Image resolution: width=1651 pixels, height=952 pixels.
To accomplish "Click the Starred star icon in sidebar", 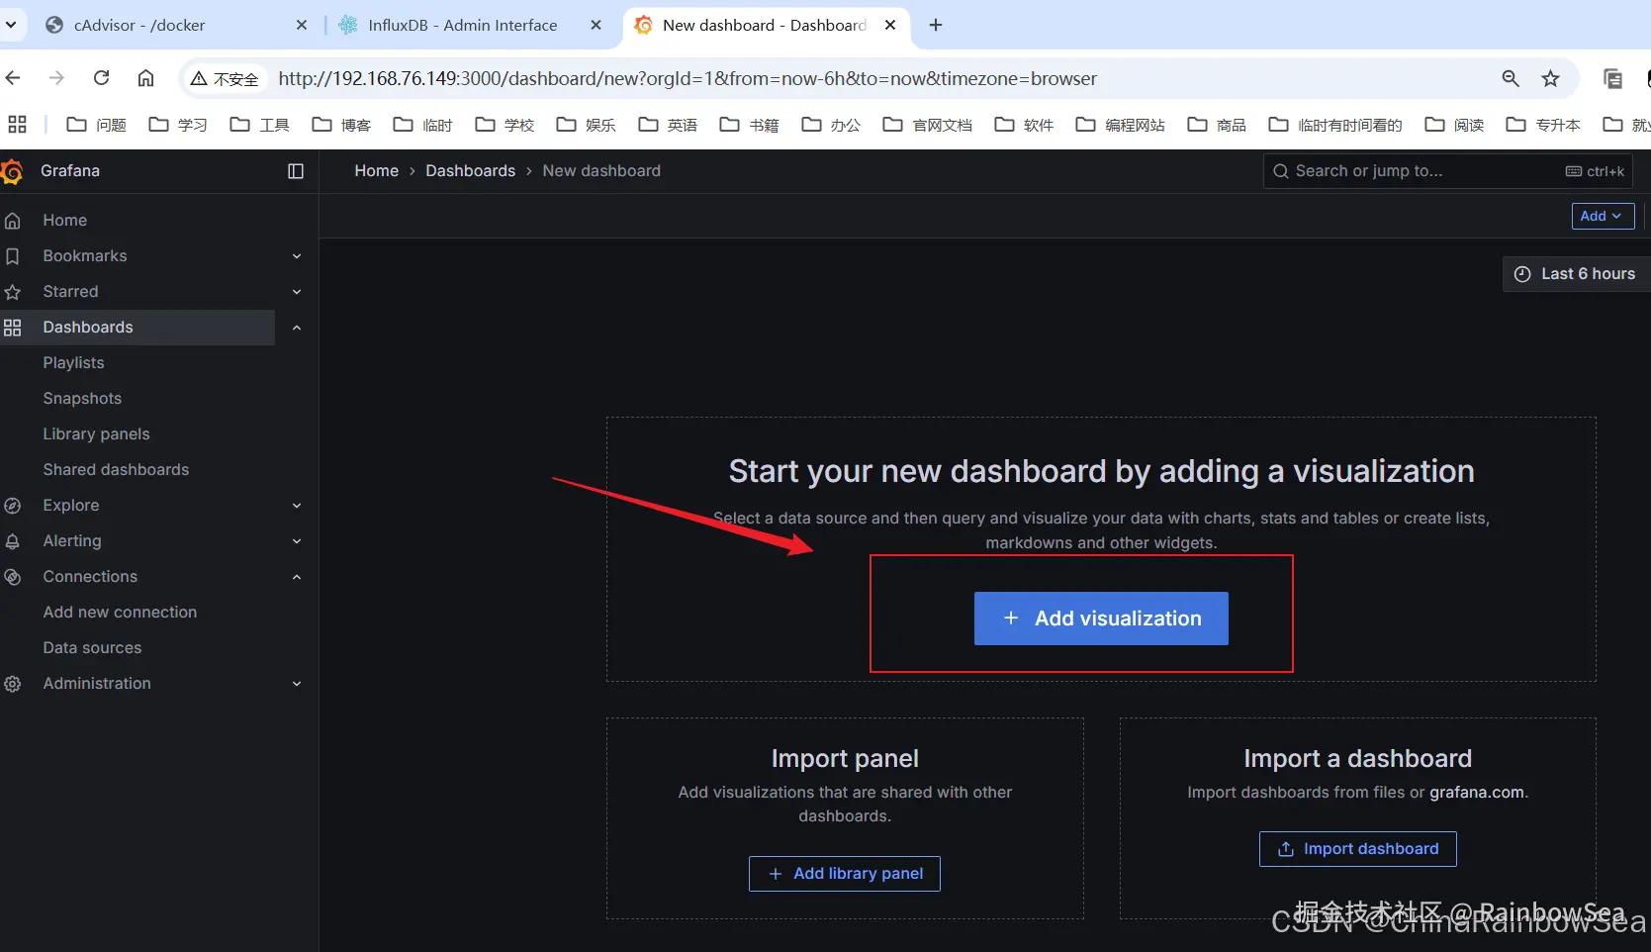I will coord(13,292).
